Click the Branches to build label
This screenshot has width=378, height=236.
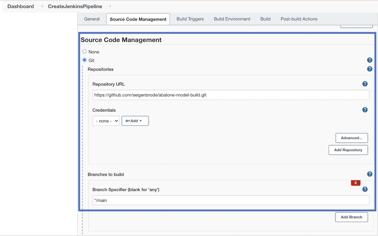(x=106, y=174)
